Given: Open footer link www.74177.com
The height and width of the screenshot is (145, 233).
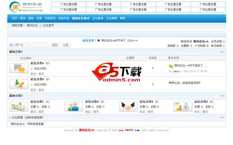Looking at the screenshot, I should pyautogui.click(x=129, y=130).
